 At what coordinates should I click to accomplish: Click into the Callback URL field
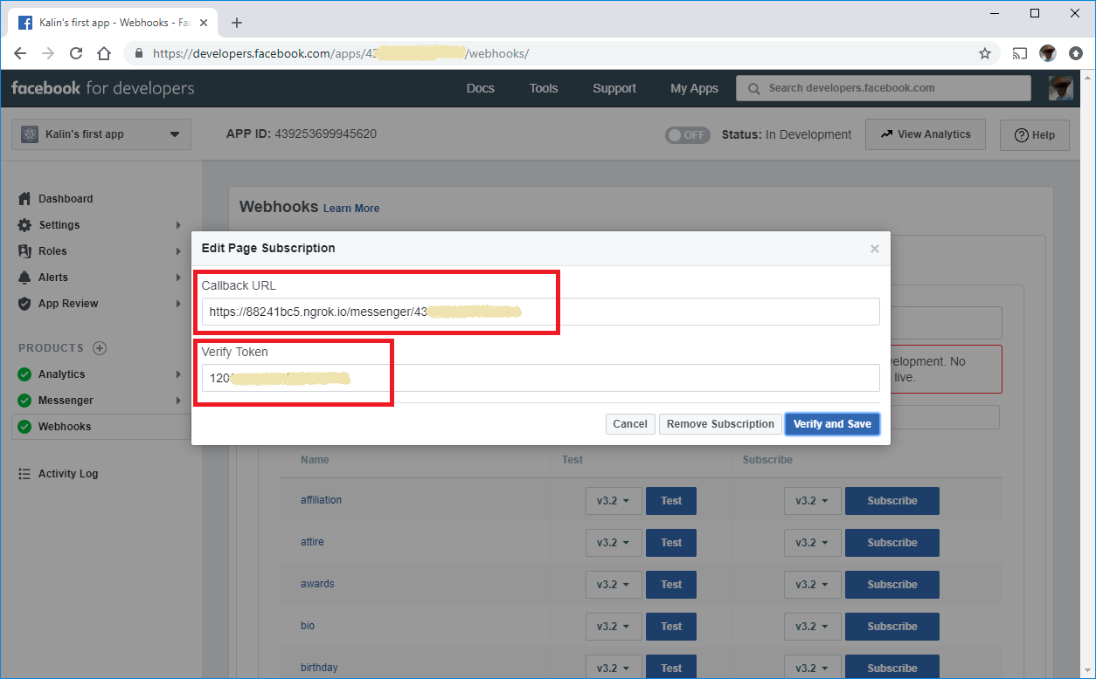click(x=541, y=312)
